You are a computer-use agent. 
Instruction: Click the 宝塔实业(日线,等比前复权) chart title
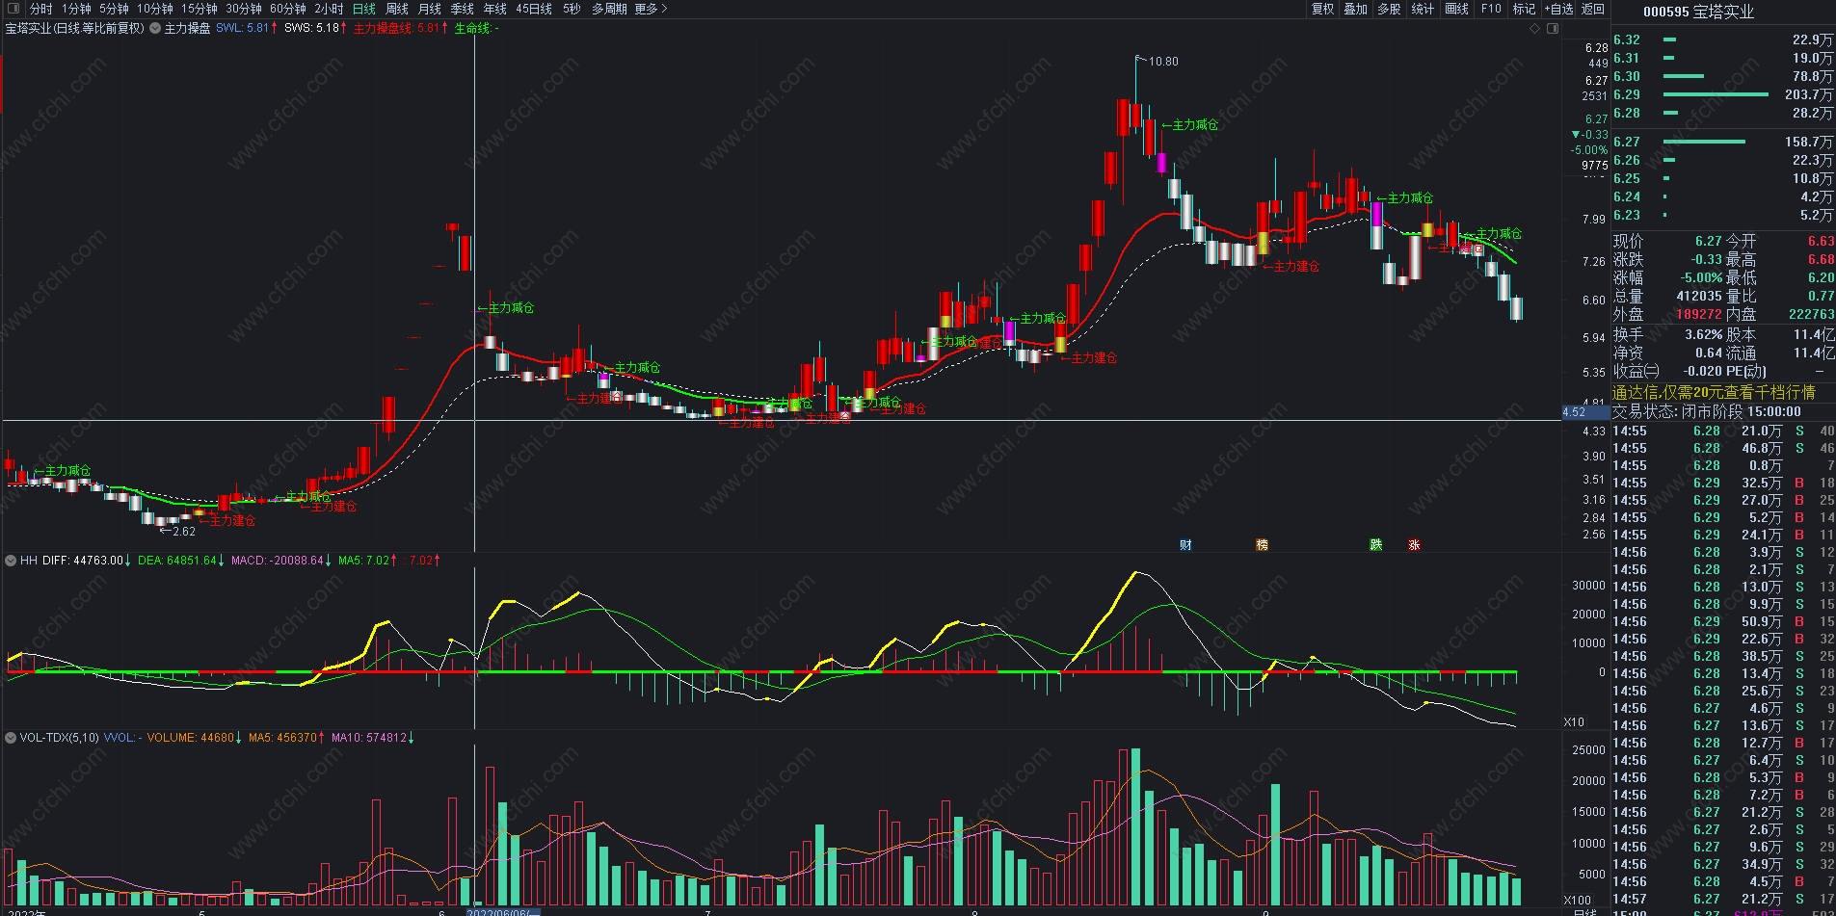tap(75, 29)
